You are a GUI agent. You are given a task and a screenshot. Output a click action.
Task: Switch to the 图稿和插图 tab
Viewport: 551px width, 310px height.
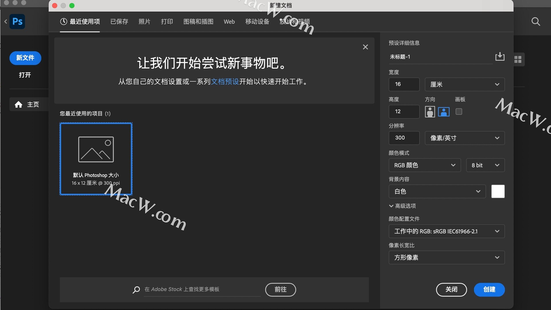pyautogui.click(x=198, y=22)
